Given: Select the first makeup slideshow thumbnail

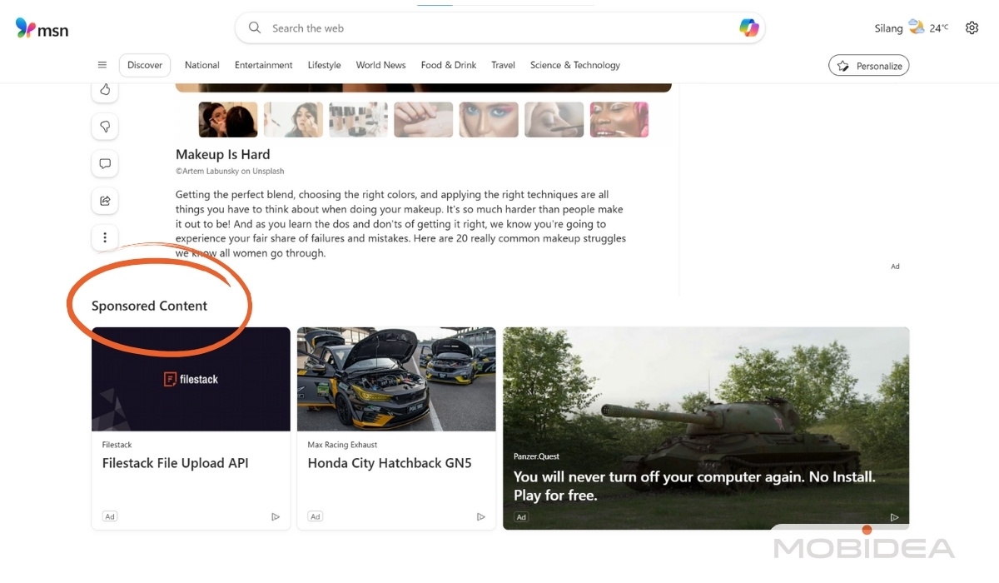Looking at the screenshot, I should 228,120.
